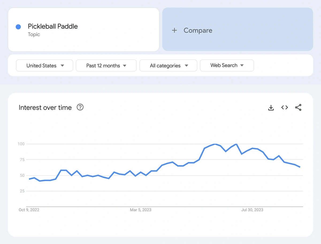
Task: Expand the All categories filter
Action: tap(168, 65)
